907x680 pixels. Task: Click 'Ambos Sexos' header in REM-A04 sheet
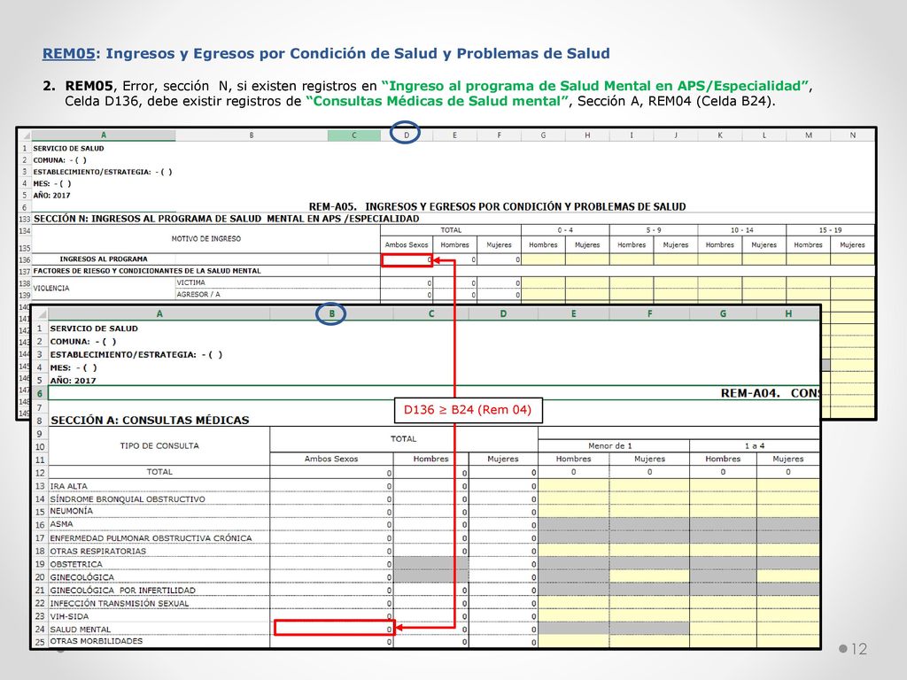point(331,459)
